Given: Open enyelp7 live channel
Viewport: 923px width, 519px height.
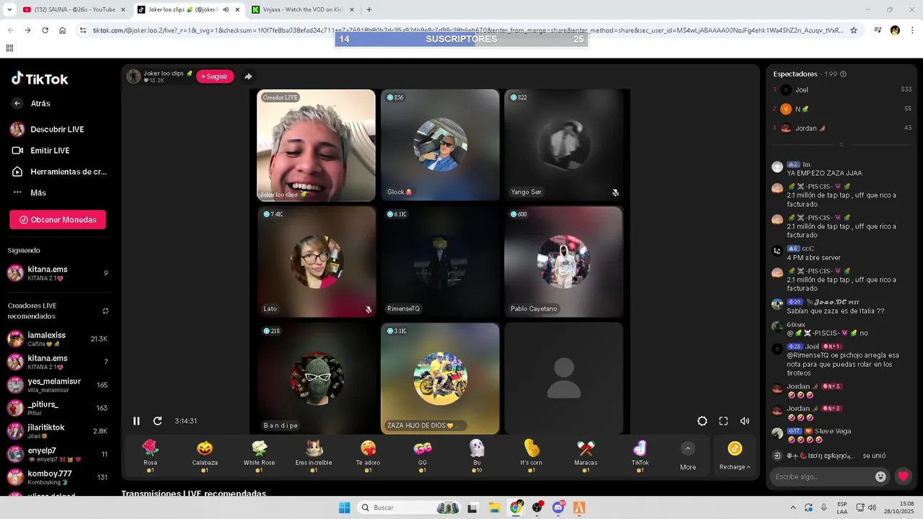Looking at the screenshot, I should 58,454.
